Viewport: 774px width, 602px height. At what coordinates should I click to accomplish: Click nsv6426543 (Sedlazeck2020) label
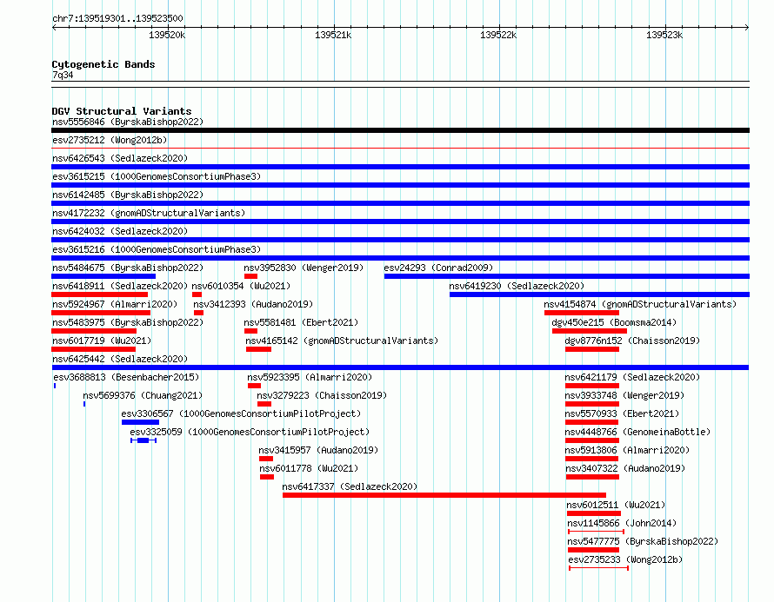click(120, 158)
